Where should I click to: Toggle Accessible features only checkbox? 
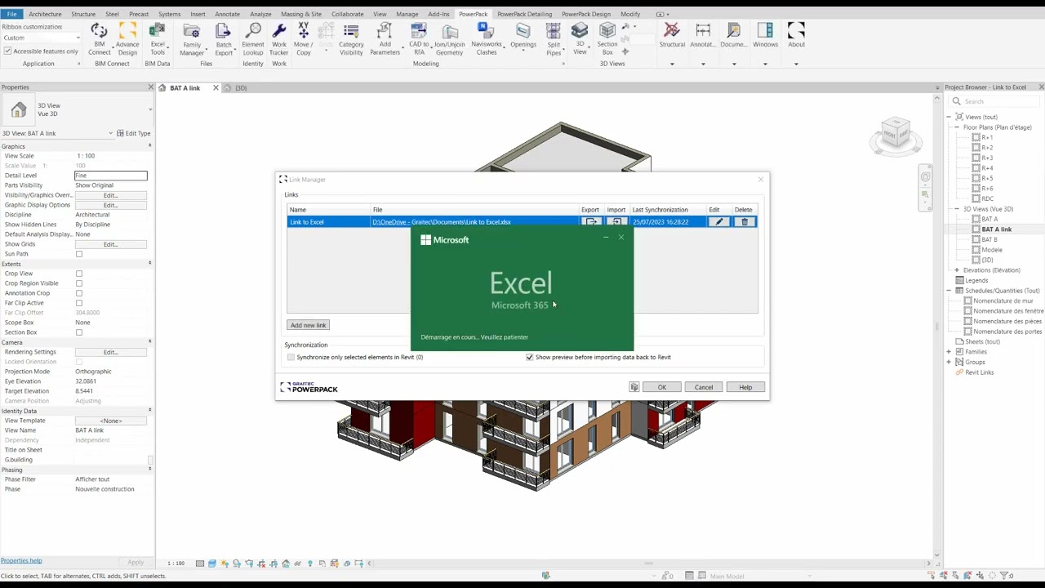[7, 51]
